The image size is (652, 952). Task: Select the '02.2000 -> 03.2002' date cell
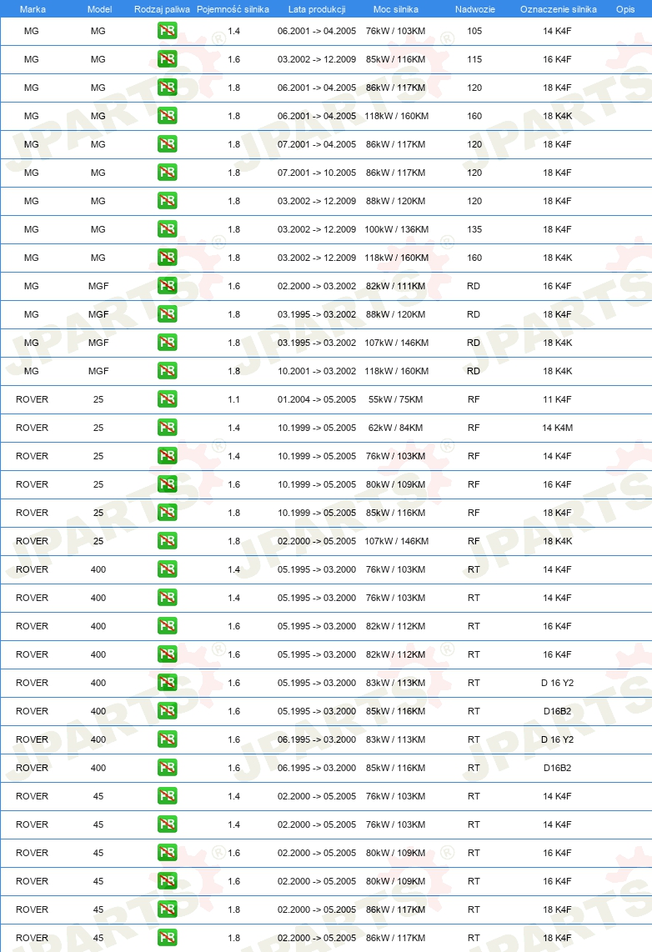(317, 285)
